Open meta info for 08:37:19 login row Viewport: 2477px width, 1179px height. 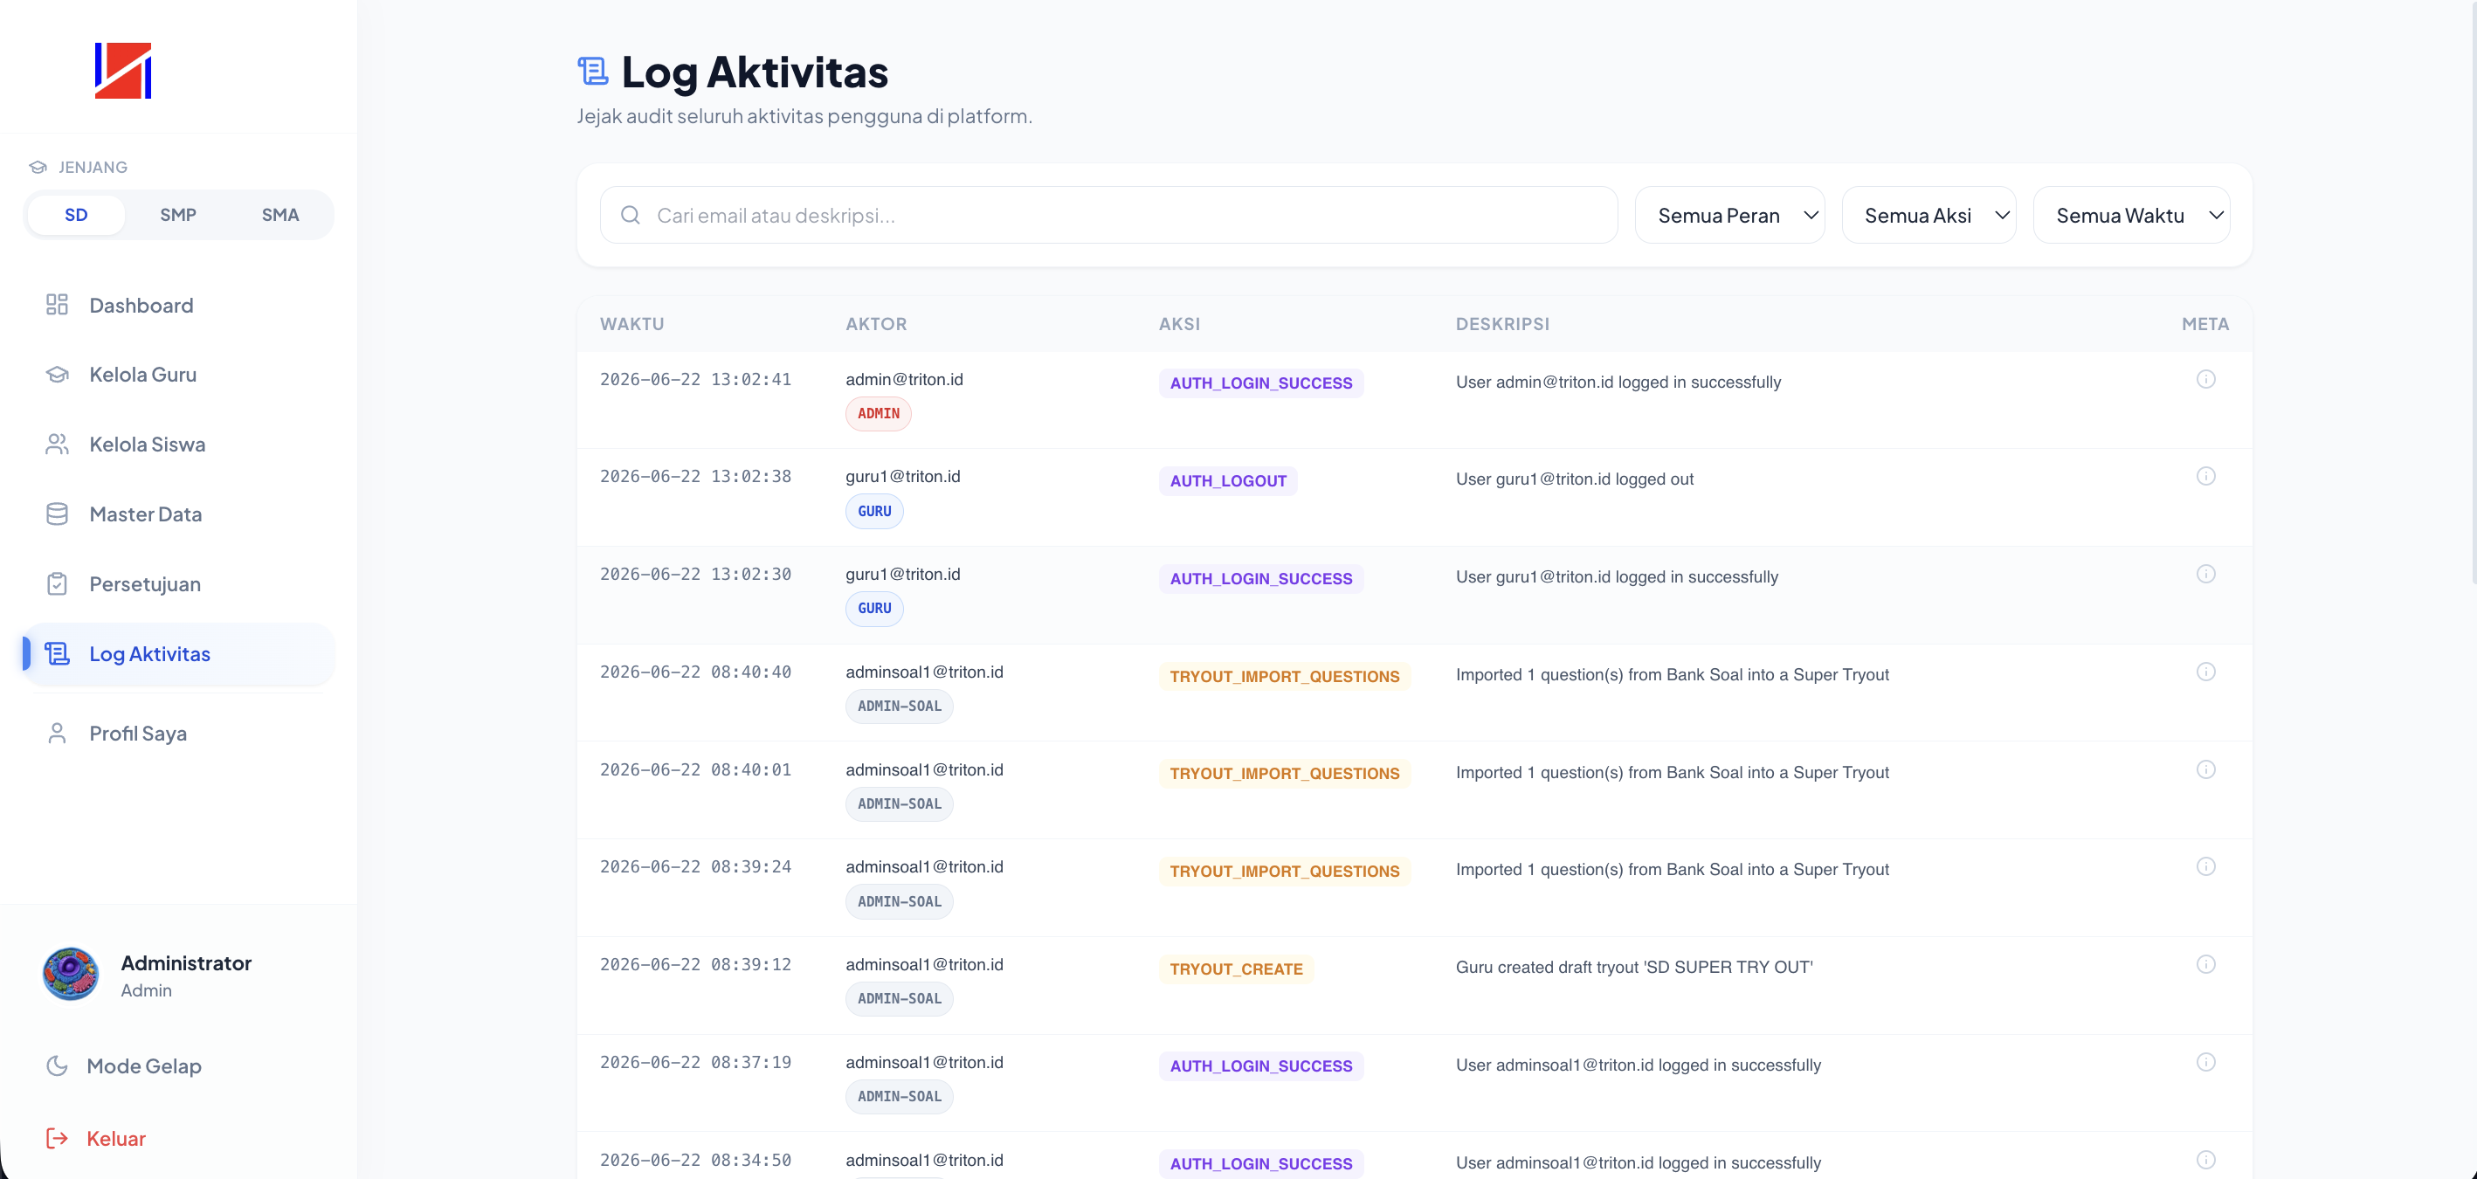(2206, 1062)
